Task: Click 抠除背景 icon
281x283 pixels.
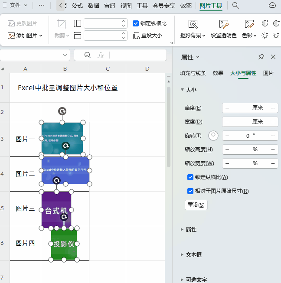Action: coord(193,24)
